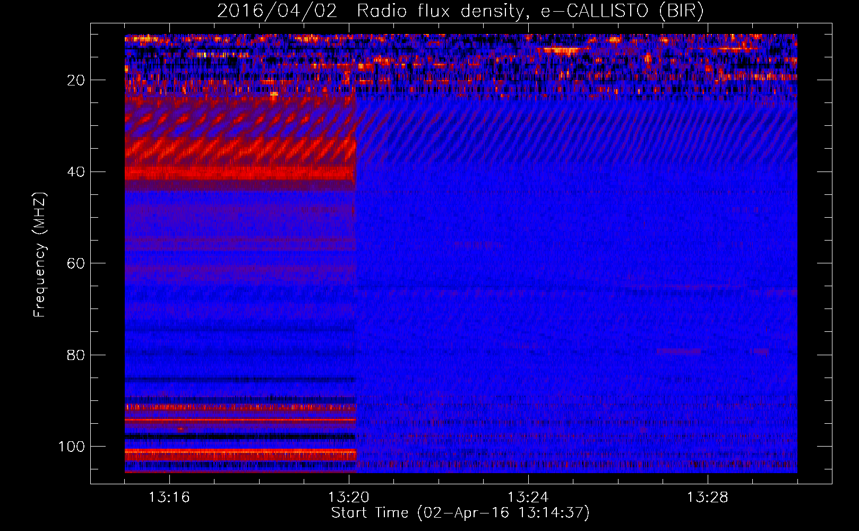
Task: Click the '20' frequency tick label
Action: coord(76,80)
